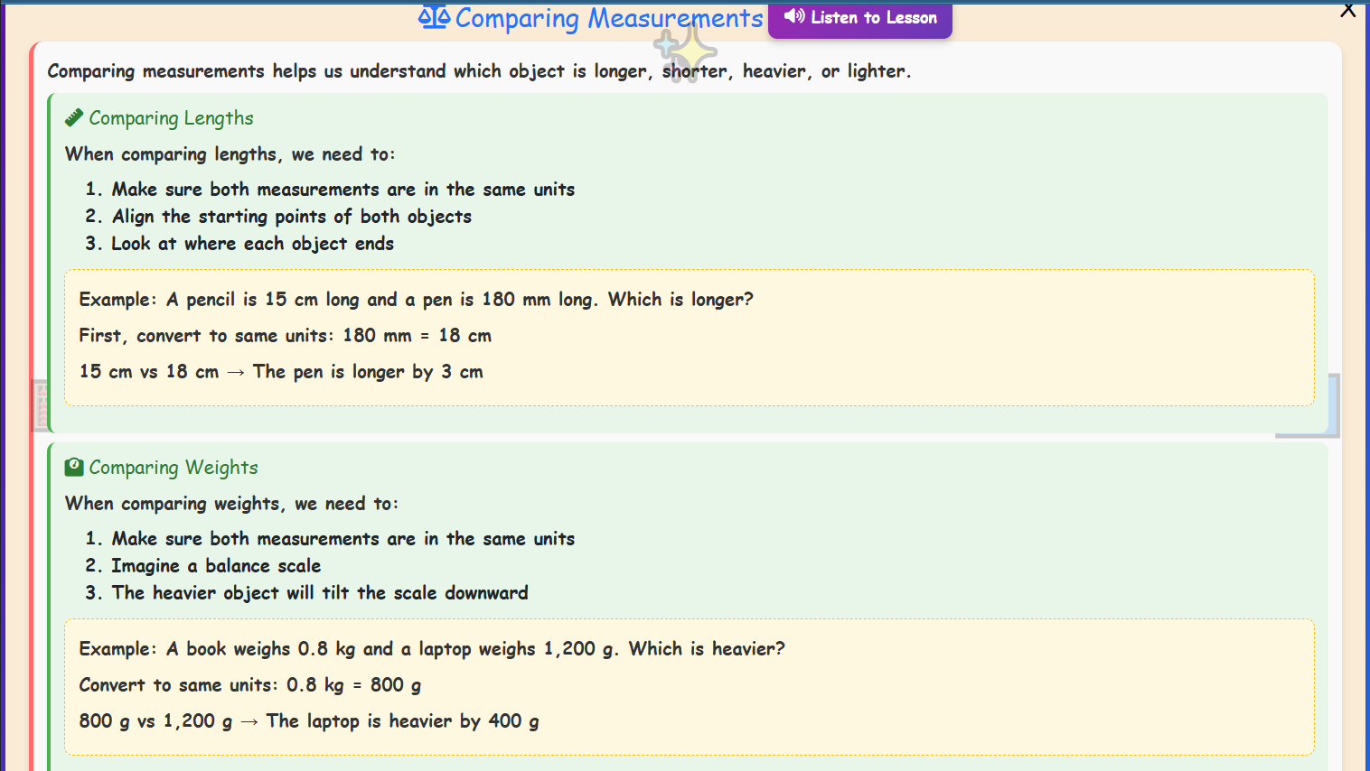Click the balance scale icon beside the title
Screen dimensions: 1370x771
[435, 18]
